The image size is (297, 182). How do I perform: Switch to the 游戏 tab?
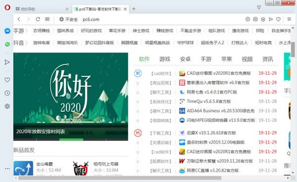[x=165, y=59]
